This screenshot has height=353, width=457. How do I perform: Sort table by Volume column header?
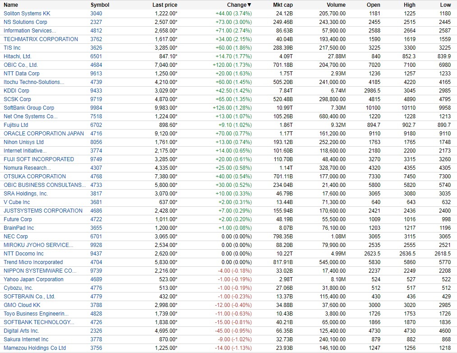336,5
